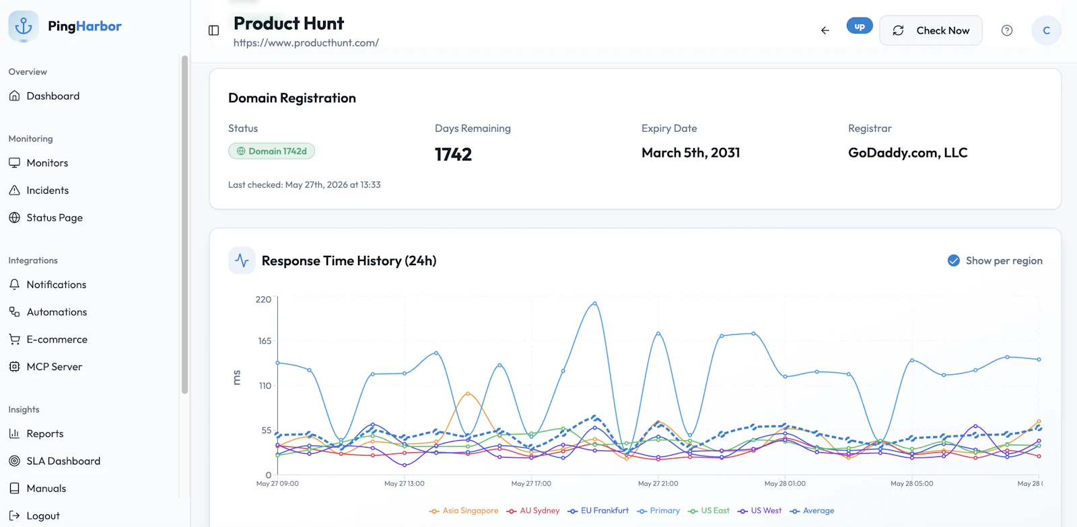Click the Logout exit icon

(x=14, y=516)
